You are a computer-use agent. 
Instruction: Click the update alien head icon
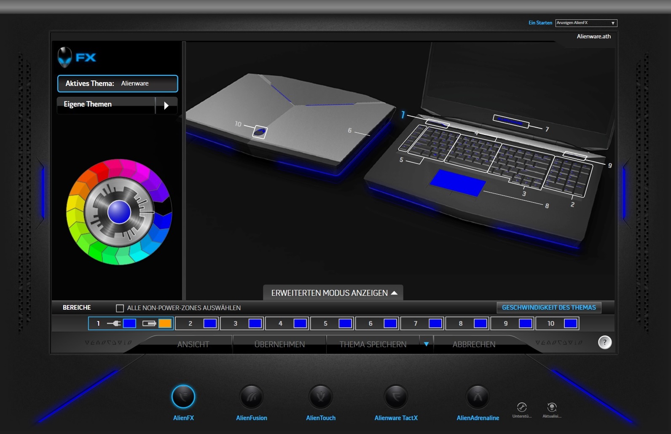pos(552,407)
